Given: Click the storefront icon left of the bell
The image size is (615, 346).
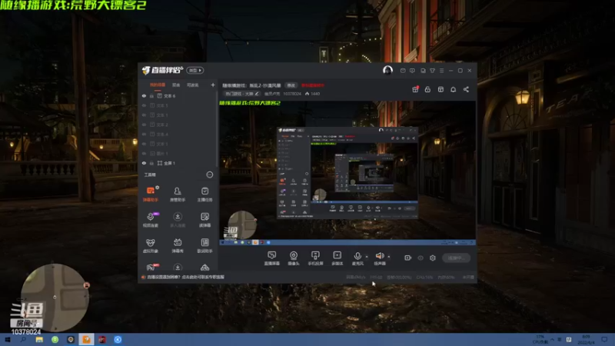Looking at the screenshot, I should point(440,89).
